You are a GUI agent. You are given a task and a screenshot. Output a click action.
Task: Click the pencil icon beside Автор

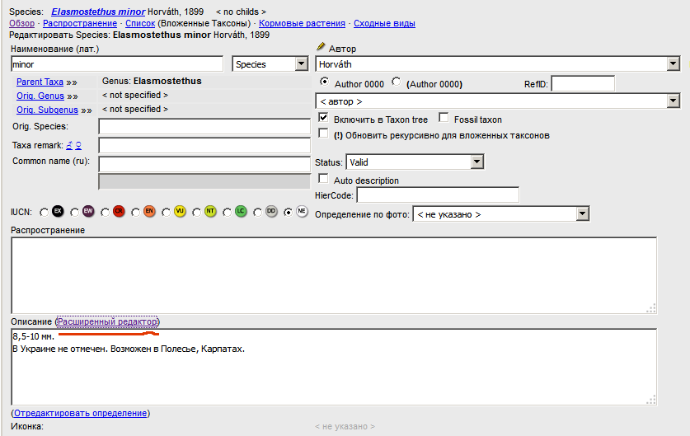pos(322,48)
